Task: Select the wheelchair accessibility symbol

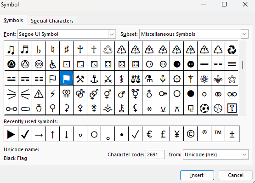Action: tap(52, 64)
